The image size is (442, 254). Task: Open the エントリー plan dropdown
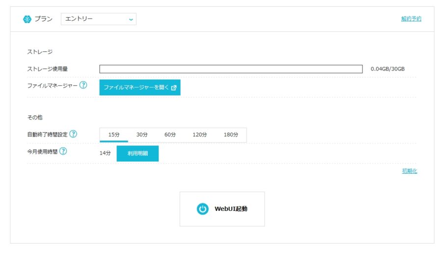tap(99, 19)
